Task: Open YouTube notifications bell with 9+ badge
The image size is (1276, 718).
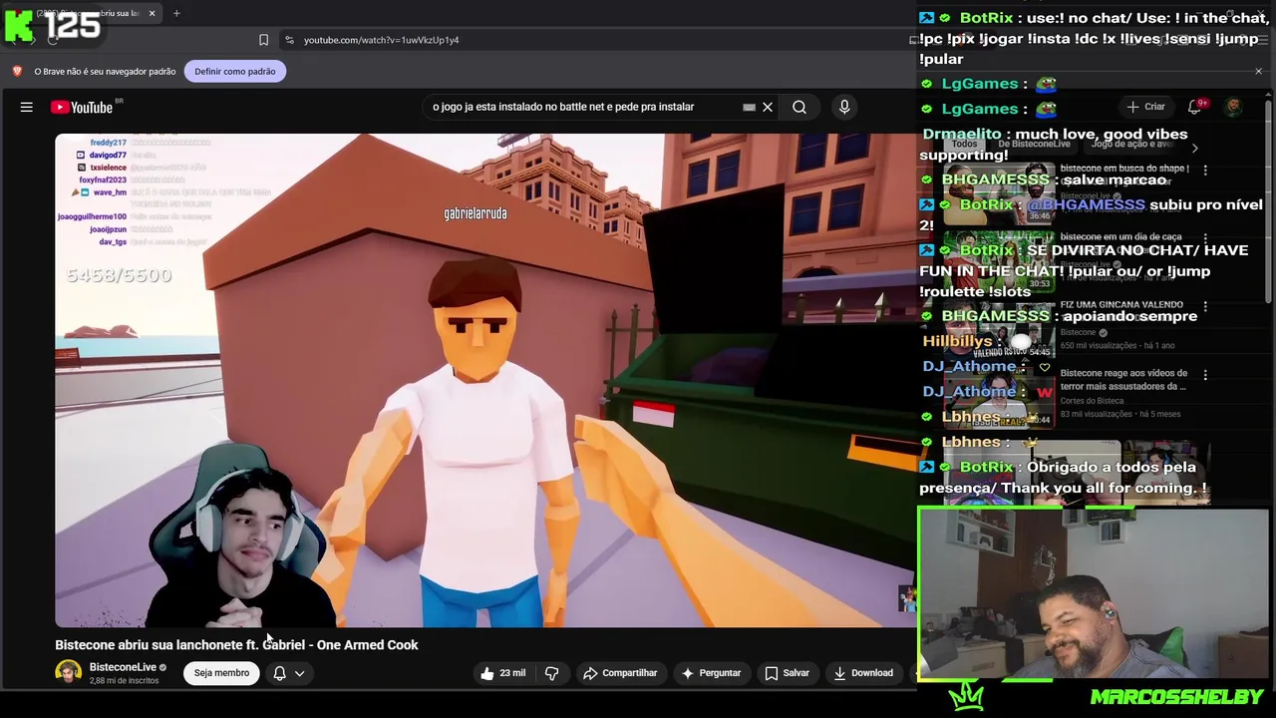Action: pyautogui.click(x=1195, y=107)
